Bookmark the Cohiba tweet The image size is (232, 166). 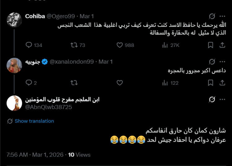click(x=211, y=45)
